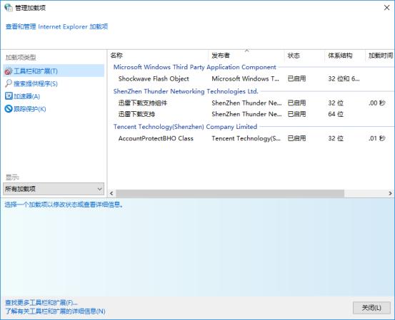Open 了解有关工具栏和扩展的详细信息(N) link

[55, 311]
